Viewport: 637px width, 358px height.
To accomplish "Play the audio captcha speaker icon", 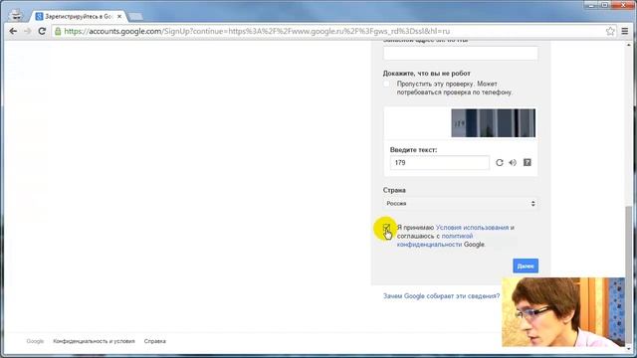I will tap(513, 162).
